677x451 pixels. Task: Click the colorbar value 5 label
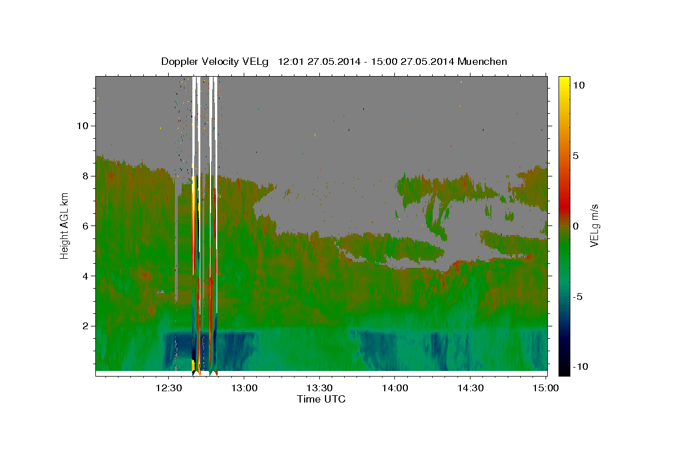pyautogui.click(x=575, y=155)
